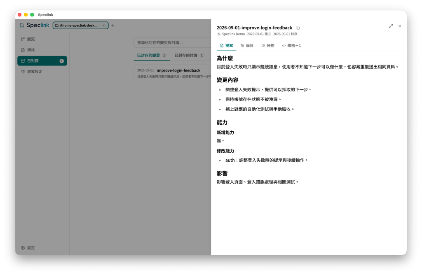The width and height of the screenshot is (422, 275).
Task: Click the 新增能力 subheading
Action: tap(225, 133)
